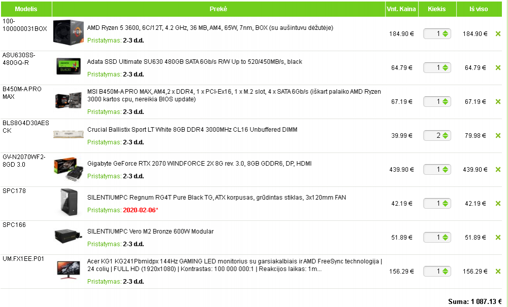Remove MSI B450M-A PRO MAX motherboard item
This screenshot has width=508, height=307.
pos(498,102)
